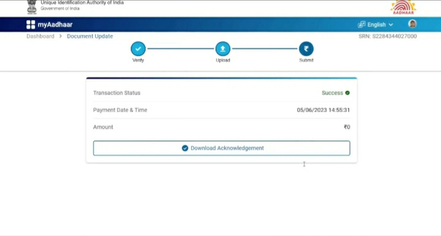Click the Payment Date & Time label

tap(120, 110)
